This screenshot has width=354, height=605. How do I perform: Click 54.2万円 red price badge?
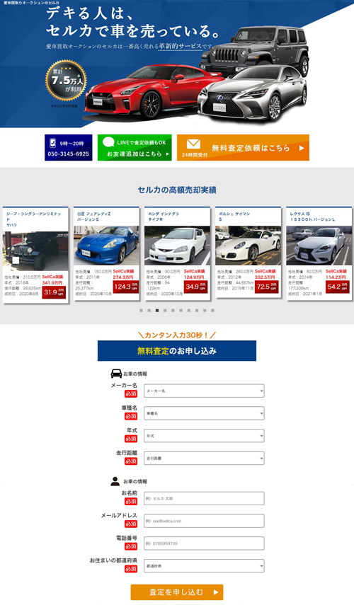(338, 287)
